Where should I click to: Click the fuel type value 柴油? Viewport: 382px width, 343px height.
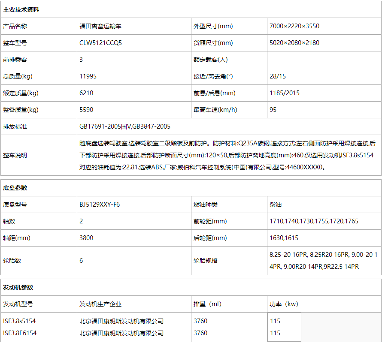275,205
